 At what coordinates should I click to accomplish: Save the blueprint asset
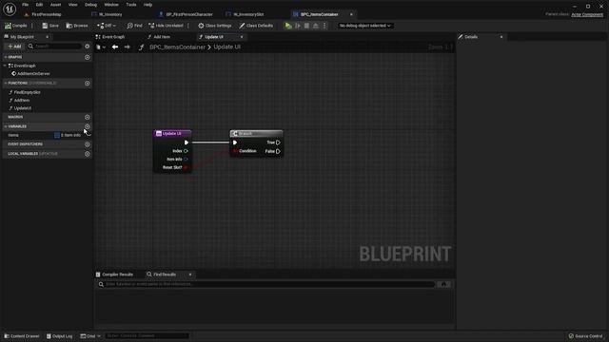50,26
